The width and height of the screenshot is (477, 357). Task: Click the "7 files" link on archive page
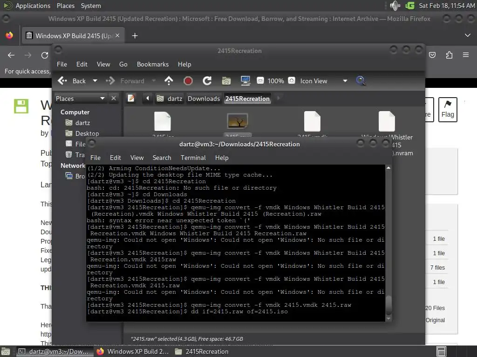click(x=437, y=267)
